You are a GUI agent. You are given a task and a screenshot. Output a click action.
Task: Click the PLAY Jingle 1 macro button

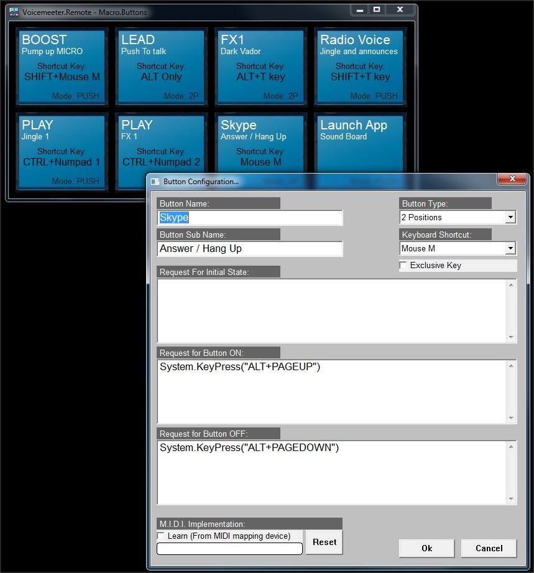click(62, 152)
